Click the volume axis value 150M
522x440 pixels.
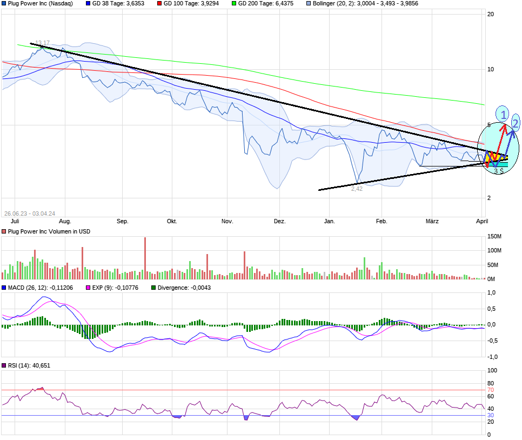[494, 237]
